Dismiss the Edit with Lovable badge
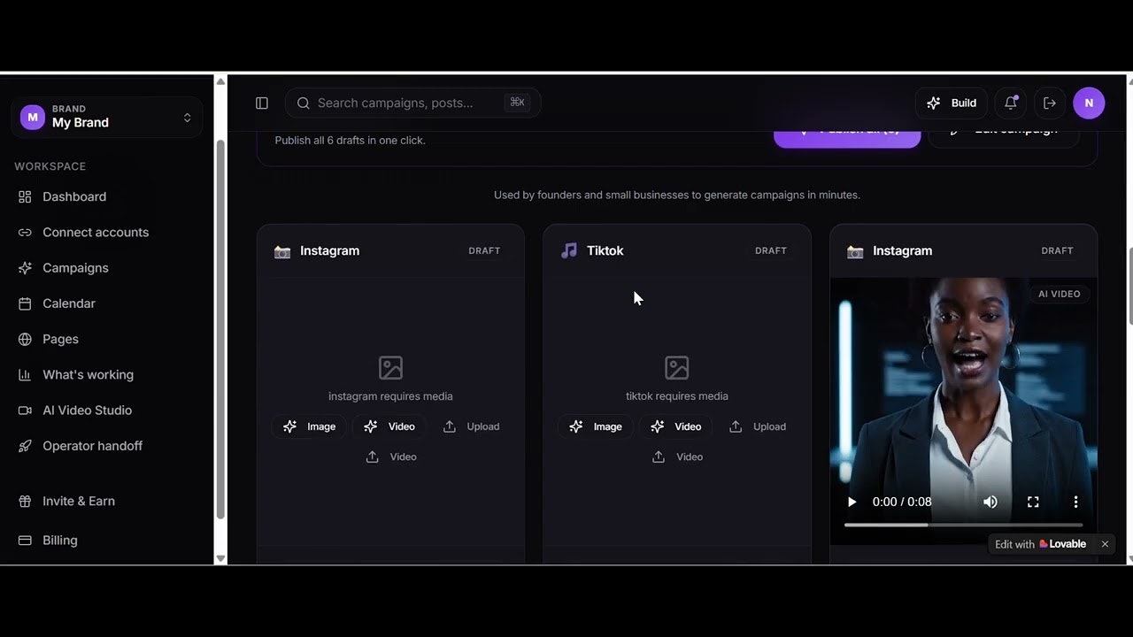Screen dimensions: 1133x637 pos(1105,544)
